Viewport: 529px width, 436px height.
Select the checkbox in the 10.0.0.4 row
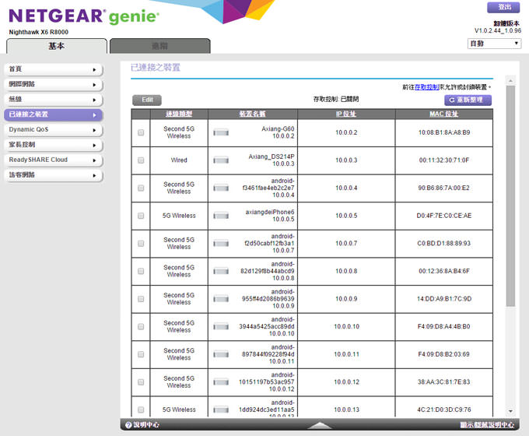pyautogui.click(x=141, y=188)
